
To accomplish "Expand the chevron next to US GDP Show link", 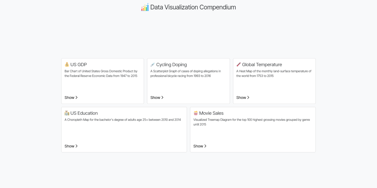I will (76, 97).
